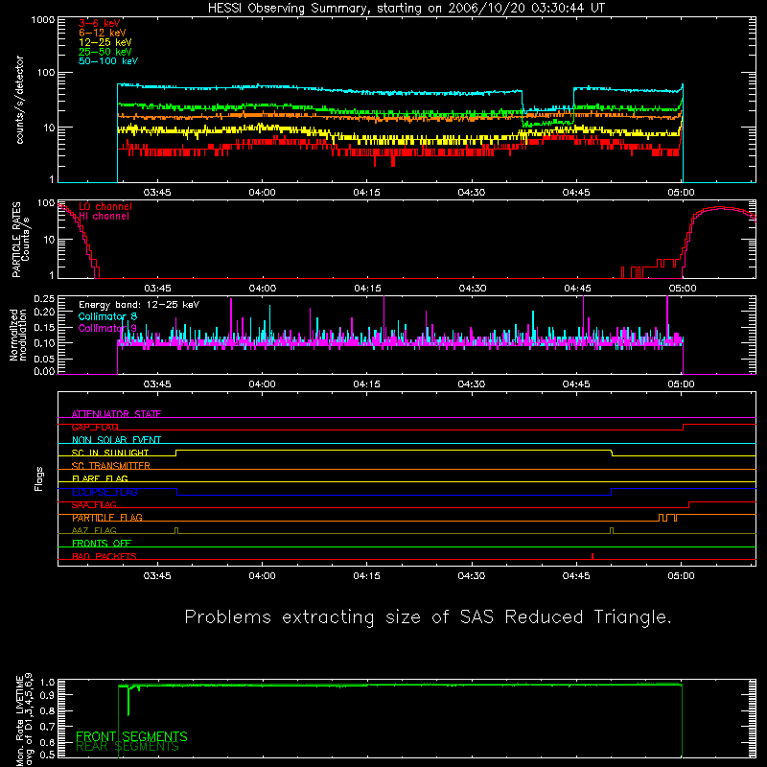Select the ECLIPSE_FLAG label
Image resolution: width=767 pixels, height=767 pixels.
[105, 492]
